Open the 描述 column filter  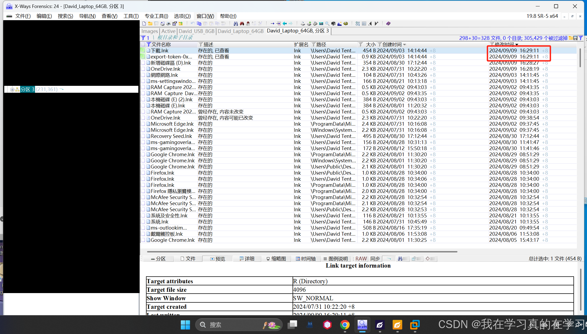tap(201, 44)
